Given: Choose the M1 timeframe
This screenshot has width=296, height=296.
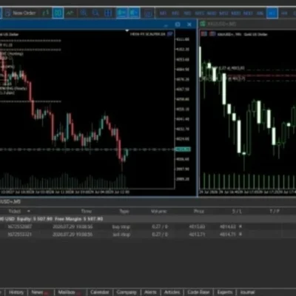Looking at the screenshot, I should click(x=163, y=13).
